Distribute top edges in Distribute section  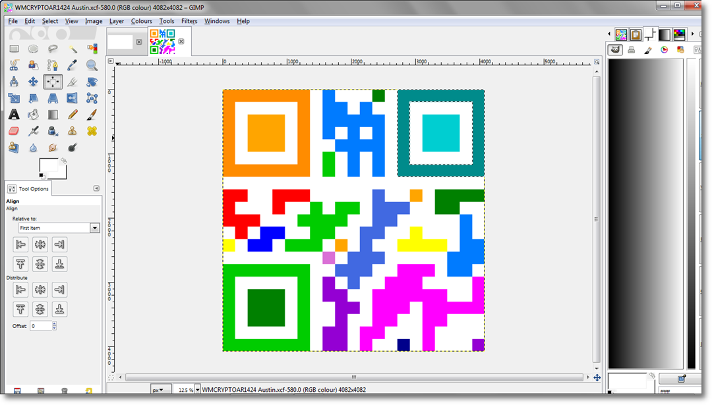pyautogui.click(x=20, y=310)
